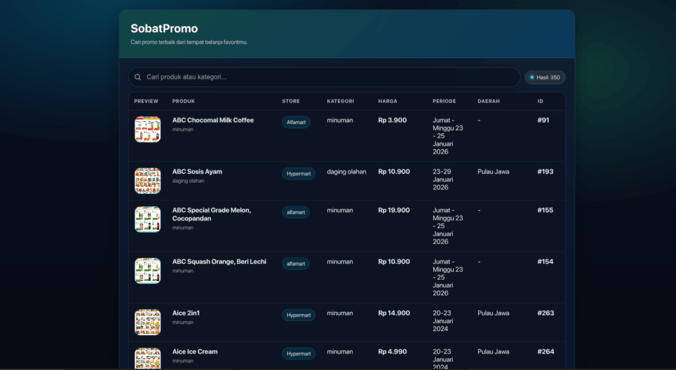The width and height of the screenshot is (676, 370).
Task: Click the Alfamart tag on Chocomal row
Action: point(296,122)
